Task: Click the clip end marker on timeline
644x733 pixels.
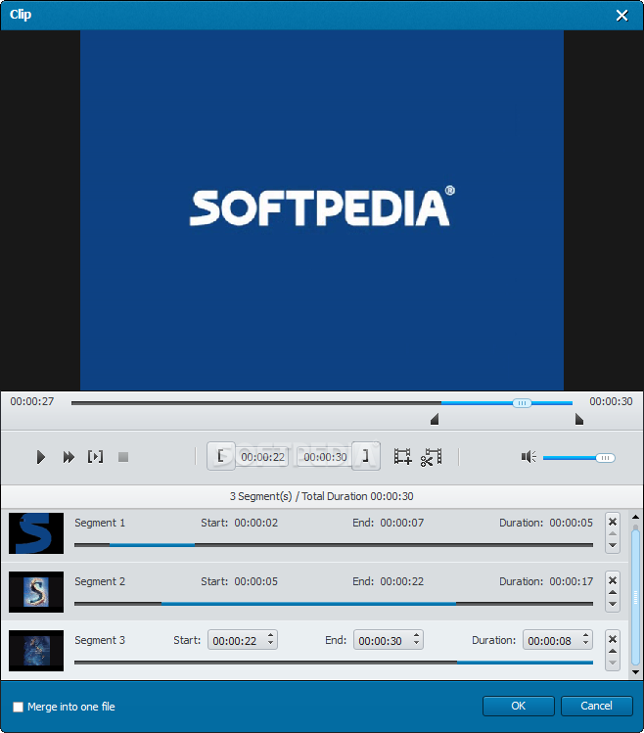Action: tap(579, 419)
